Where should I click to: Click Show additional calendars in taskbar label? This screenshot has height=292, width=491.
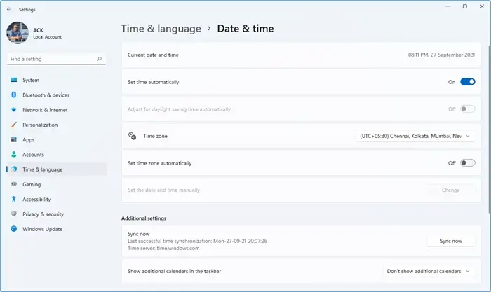174,271
